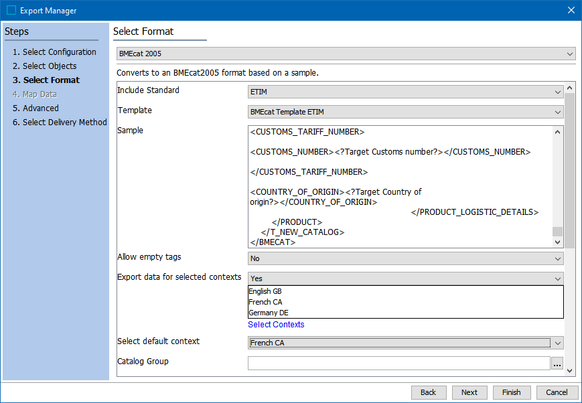Open the Select default context dropdown

[x=406, y=343]
